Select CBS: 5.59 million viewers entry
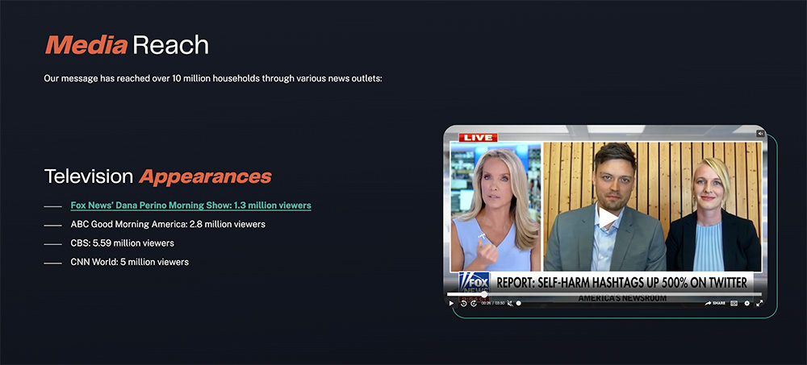This screenshot has width=807, height=365. (x=123, y=243)
